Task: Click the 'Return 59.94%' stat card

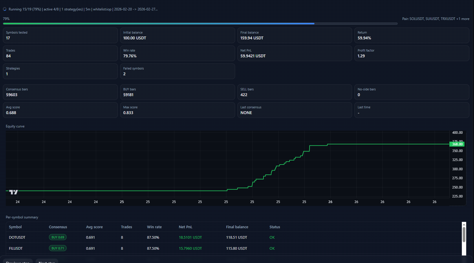Action: point(411,35)
